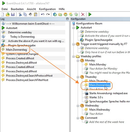Click the Cut scissors icon
130x132 pixels.
point(20,14)
